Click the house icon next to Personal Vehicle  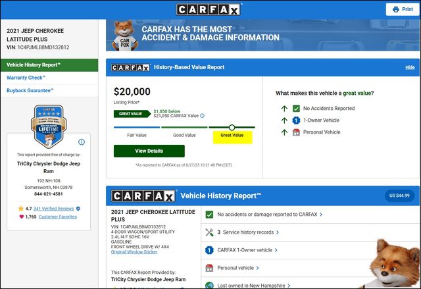(296, 132)
